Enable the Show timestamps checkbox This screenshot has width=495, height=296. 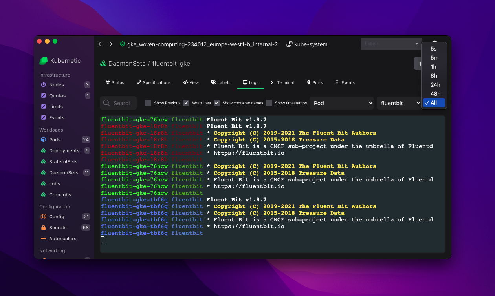click(x=269, y=103)
